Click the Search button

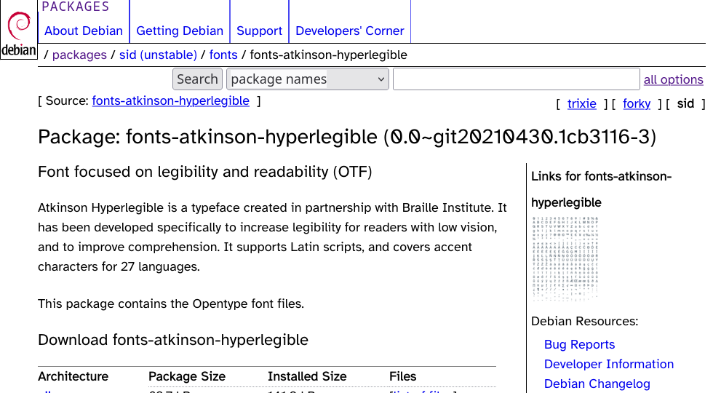(197, 79)
